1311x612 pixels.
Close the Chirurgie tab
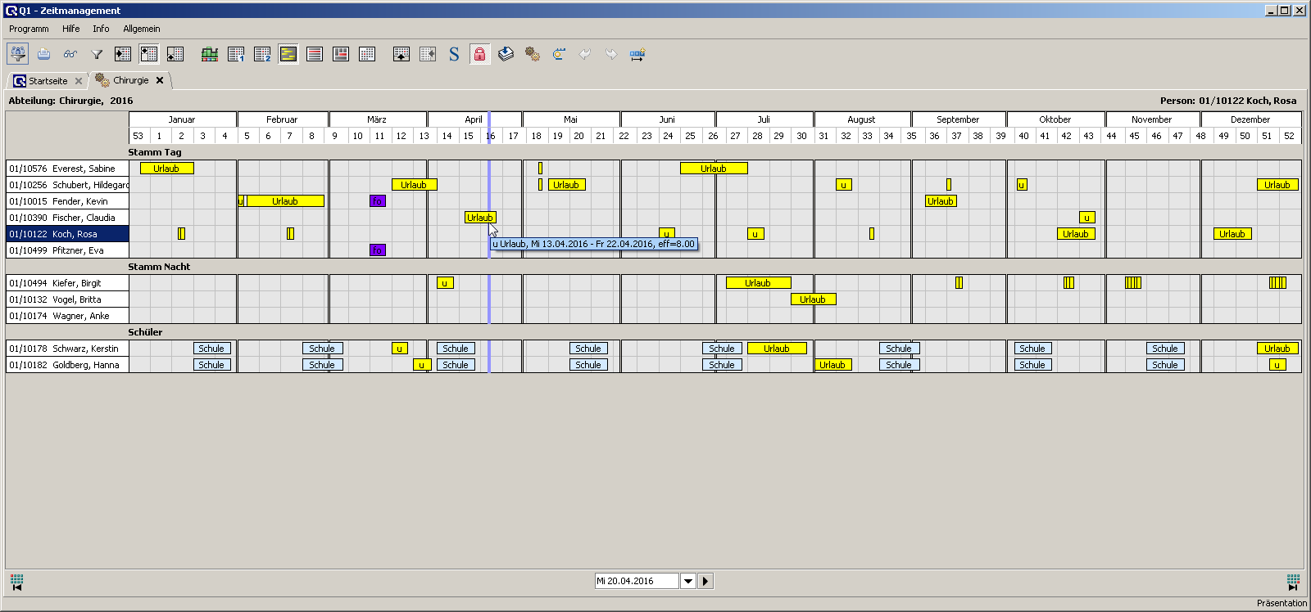(x=160, y=80)
